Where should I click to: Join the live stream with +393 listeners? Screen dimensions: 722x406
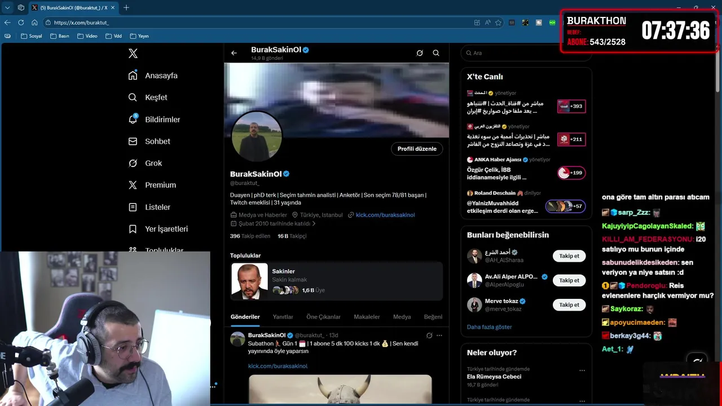pyautogui.click(x=571, y=106)
